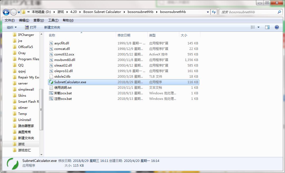This screenshot has width=285, height=173.
Task: Expand the 组织 dropdown button
Action: (x=12, y=27)
